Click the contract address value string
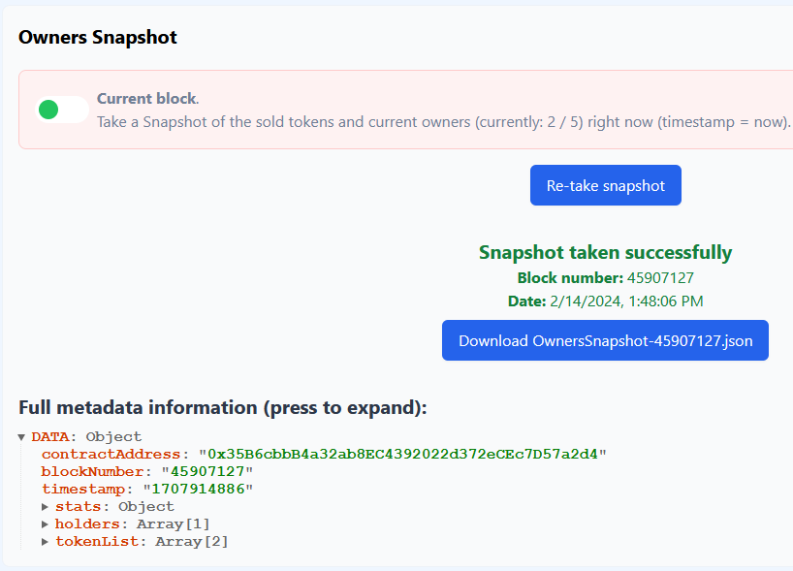 click(x=402, y=455)
